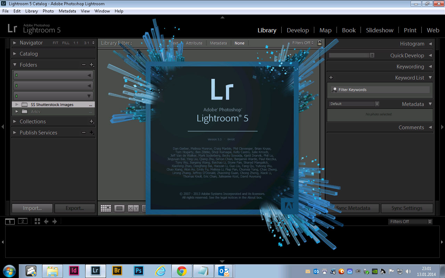Open the Metadata menu

tap(67, 11)
